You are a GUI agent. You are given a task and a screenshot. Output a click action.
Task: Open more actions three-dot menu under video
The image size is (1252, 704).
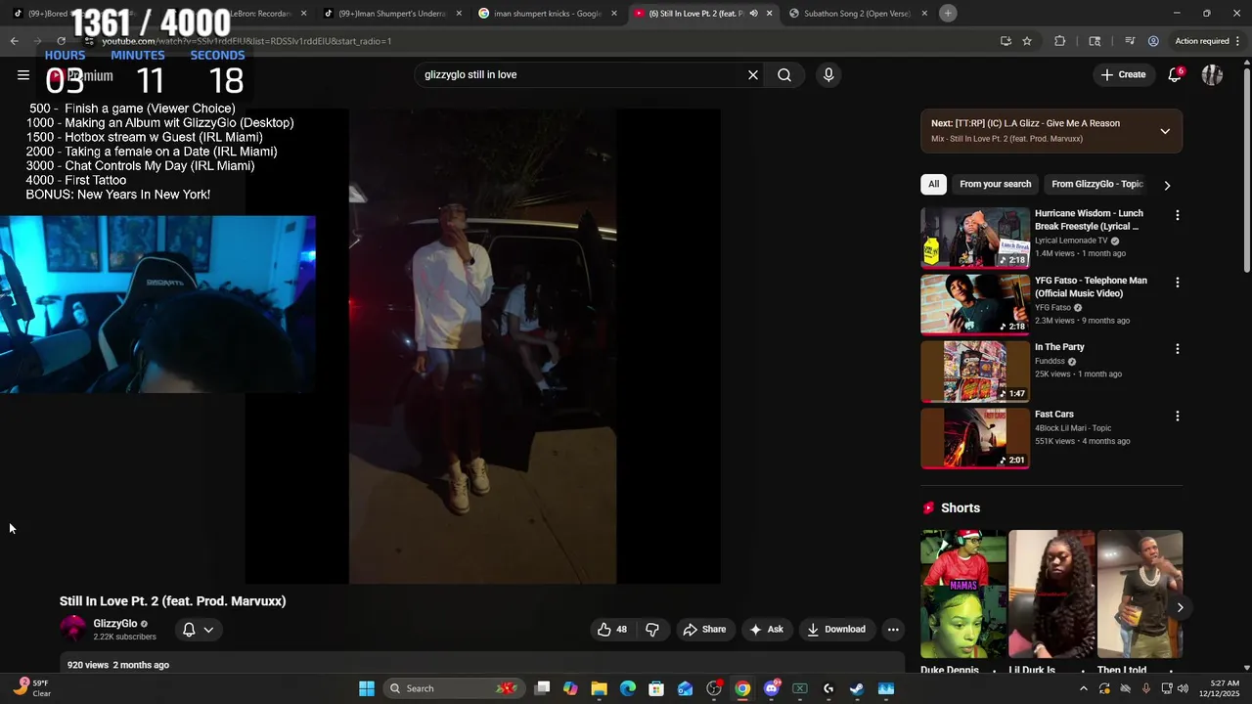coord(893,630)
